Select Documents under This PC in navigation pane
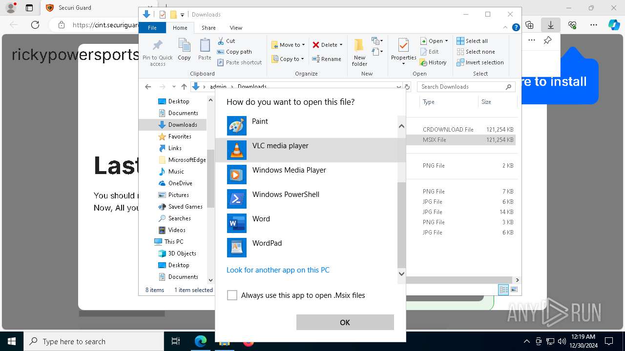The width and height of the screenshot is (625, 351). point(183,277)
